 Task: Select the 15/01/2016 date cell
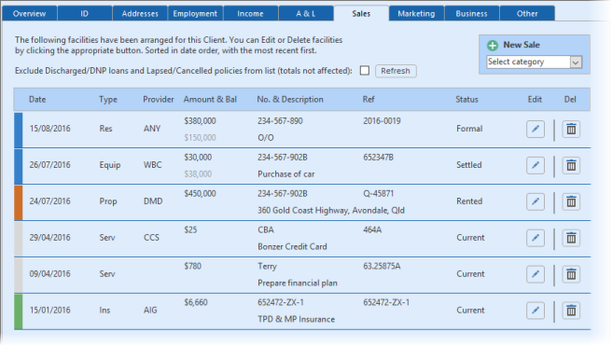tap(50, 311)
